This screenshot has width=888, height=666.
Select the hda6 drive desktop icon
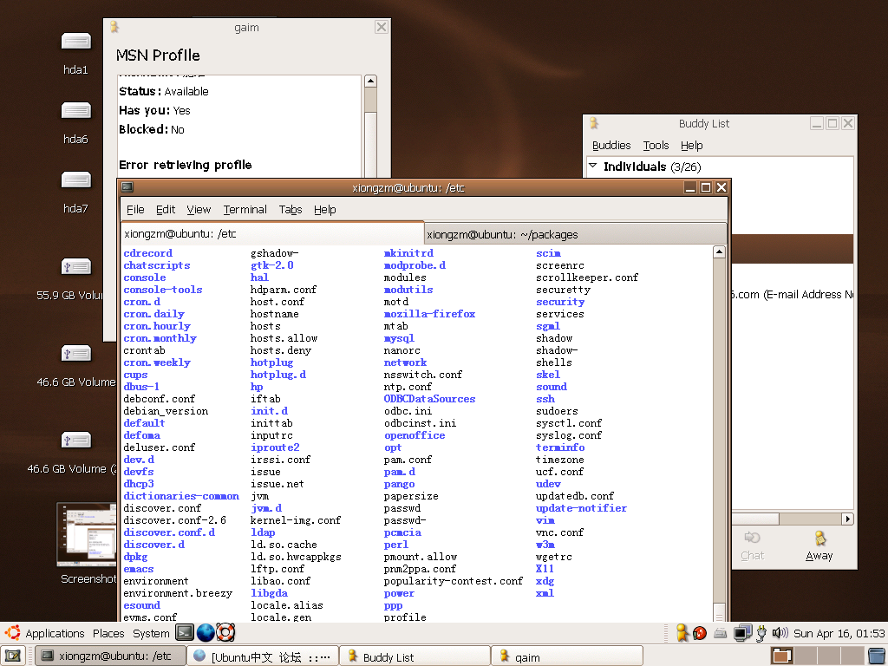tap(76, 110)
